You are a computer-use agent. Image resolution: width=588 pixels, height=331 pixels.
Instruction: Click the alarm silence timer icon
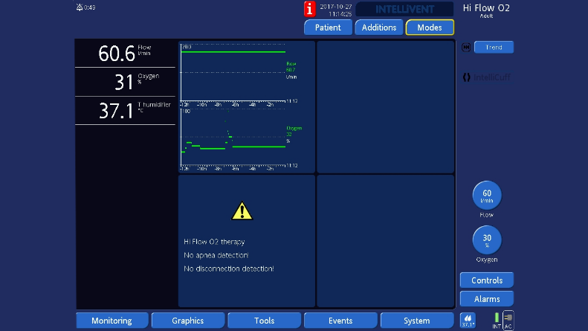pyautogui.click(x=80, y=7)
